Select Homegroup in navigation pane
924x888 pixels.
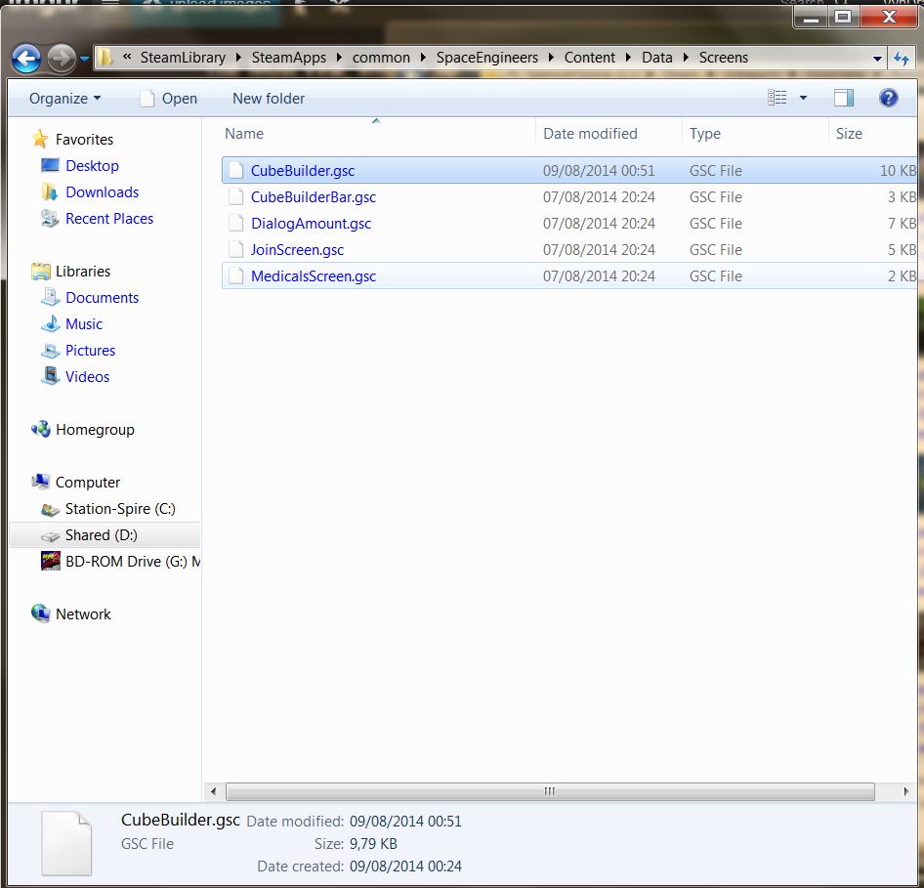pos(82,430)
